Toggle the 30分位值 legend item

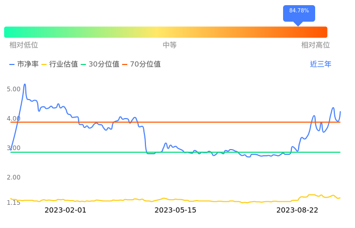[x=99, y=64]
